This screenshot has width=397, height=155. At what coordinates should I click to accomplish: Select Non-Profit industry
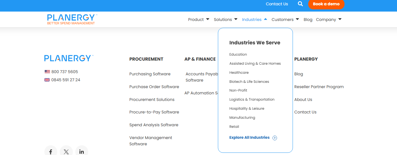[x=238, y=90]
